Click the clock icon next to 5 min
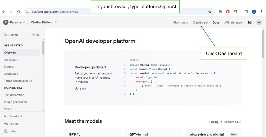The height and width of the screenshot is (137, 266). click(x=76, y=89)
